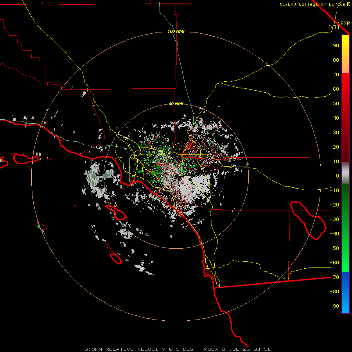This screenshot has height=352, width=352.
Task: Click the -90 scale value
Action: pos(334,306)
